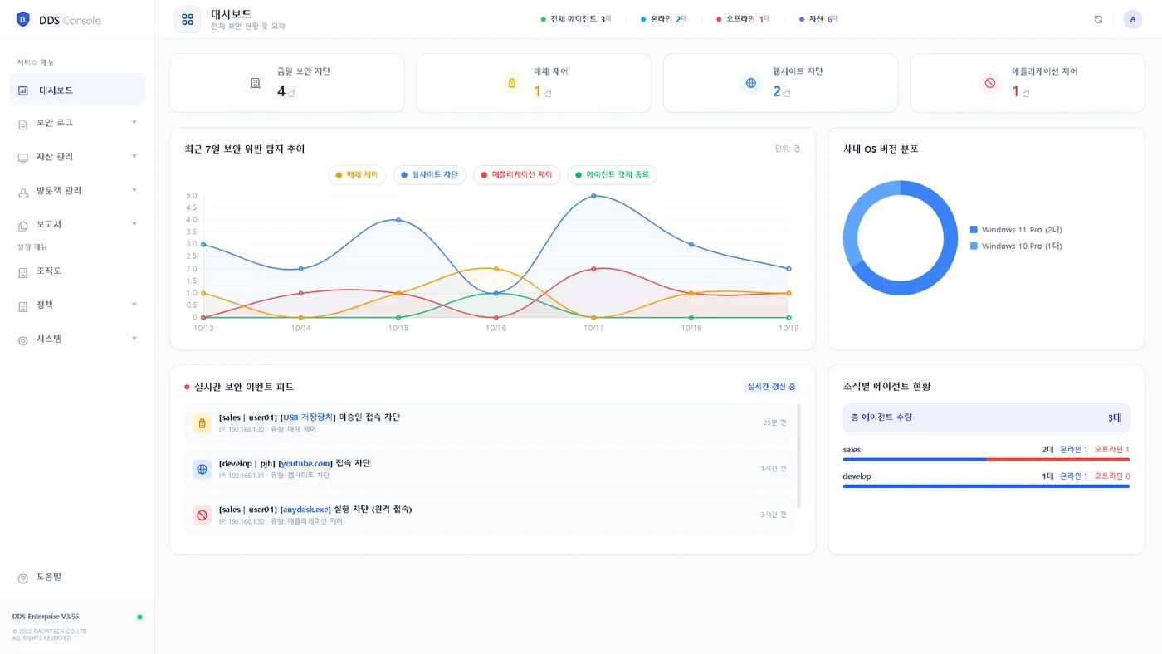Open the youtube.com link in event feed
Screen dimensions: 1162x654
(x=305, y=463)
